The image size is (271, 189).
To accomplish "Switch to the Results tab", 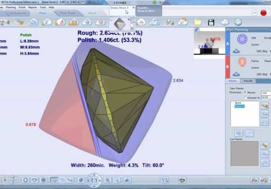I will (x=248, y=81).
